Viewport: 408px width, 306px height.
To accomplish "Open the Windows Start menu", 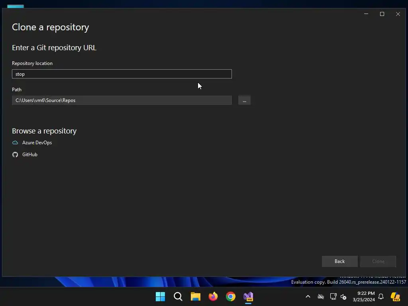I will [x=160, y=296].
